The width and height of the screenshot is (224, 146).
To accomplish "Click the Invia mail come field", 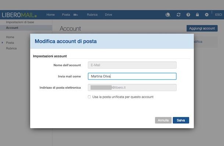I will (132, 76).
